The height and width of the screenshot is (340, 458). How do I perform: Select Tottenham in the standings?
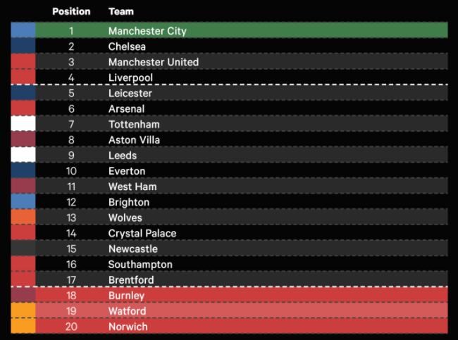[134, 125]
